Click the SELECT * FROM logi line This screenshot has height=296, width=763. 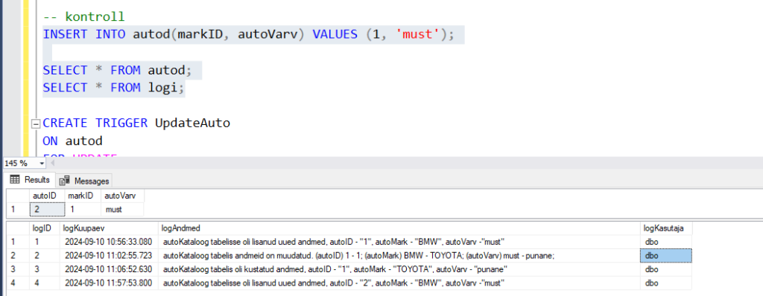click(114, 88)
